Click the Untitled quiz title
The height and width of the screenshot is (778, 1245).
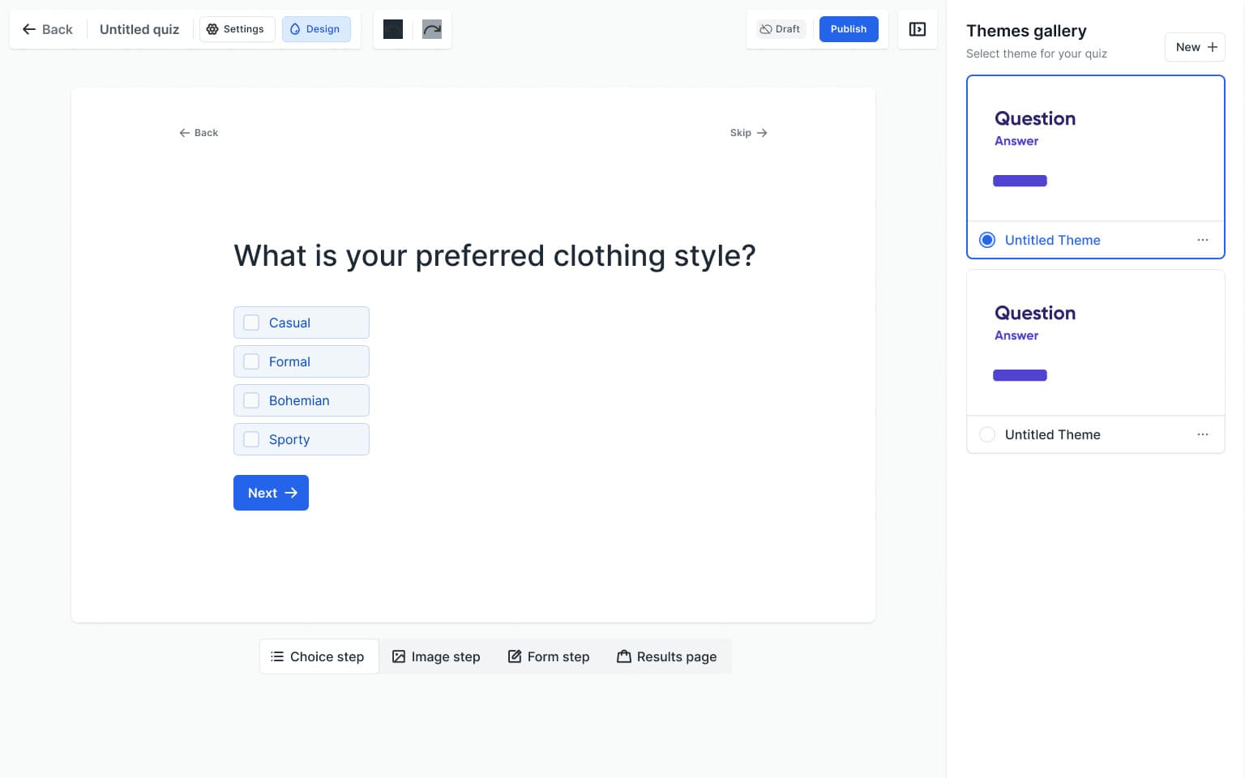(x=139, y=29)
